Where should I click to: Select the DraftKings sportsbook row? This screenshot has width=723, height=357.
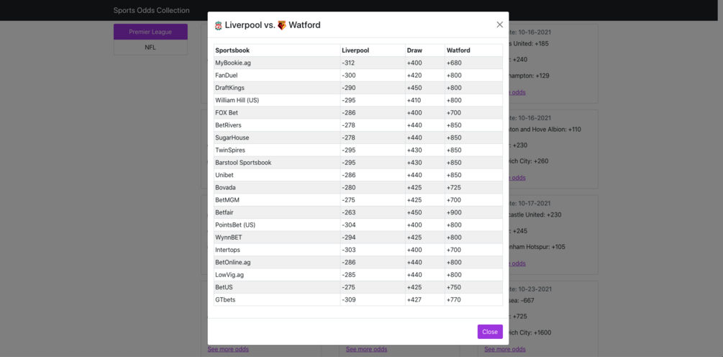click(229, 88)
